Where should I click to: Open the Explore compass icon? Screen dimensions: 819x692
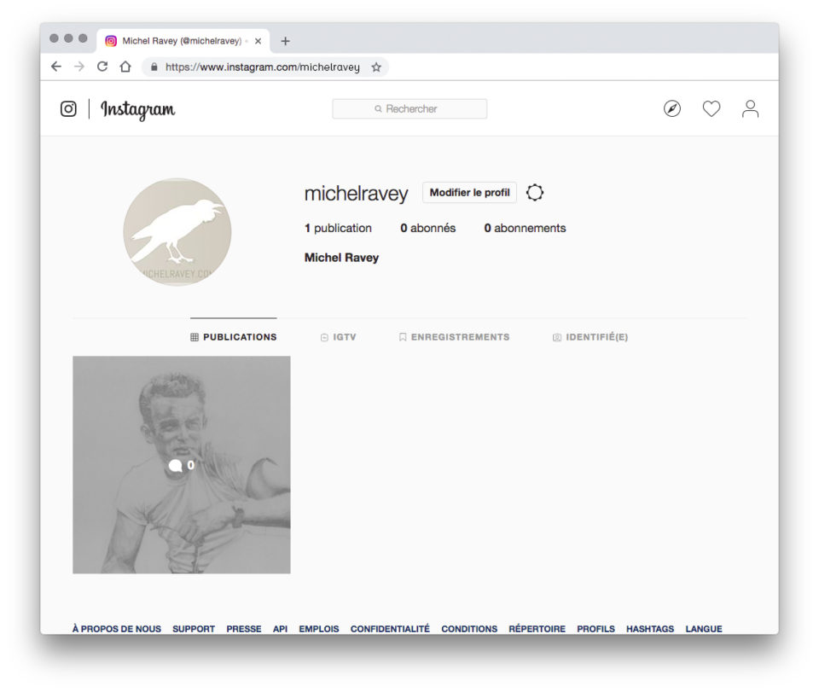tap(672, 108)
